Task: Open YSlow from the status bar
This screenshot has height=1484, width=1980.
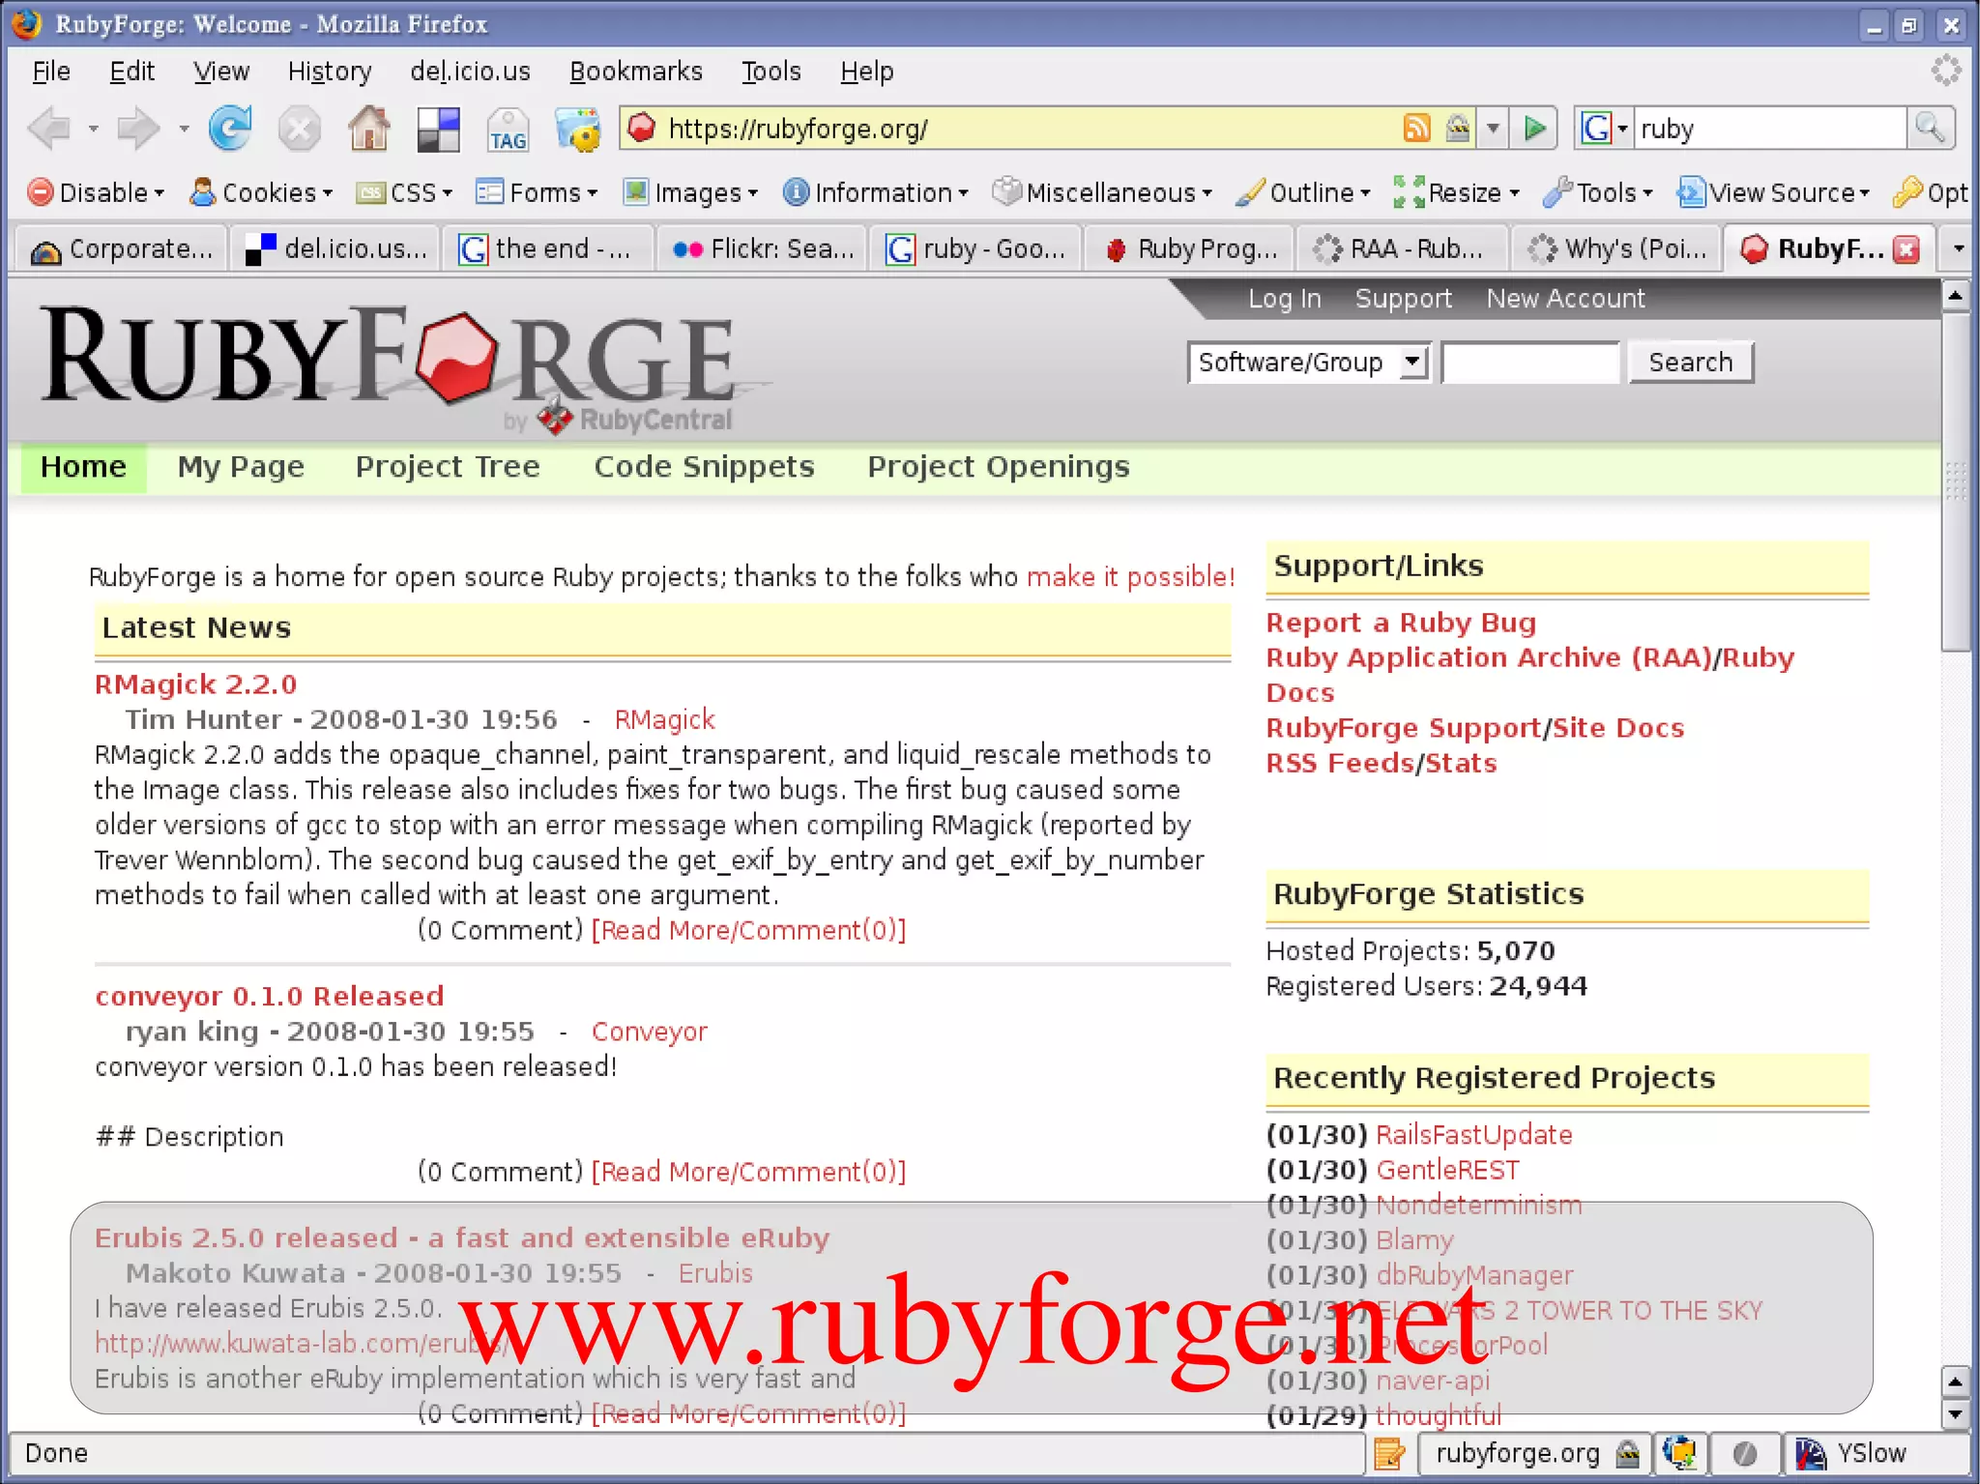Action: click(x=1850, y=1453)
